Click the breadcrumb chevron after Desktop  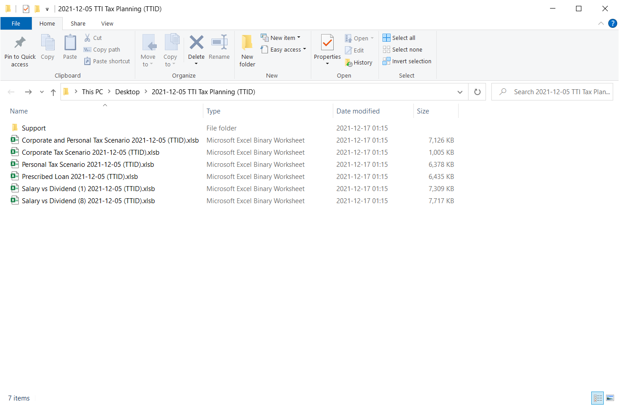(146, 91)
